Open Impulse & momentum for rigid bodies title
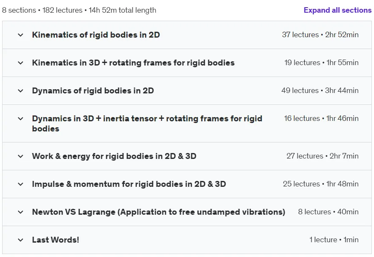374x257 pixels. point(129,184)
